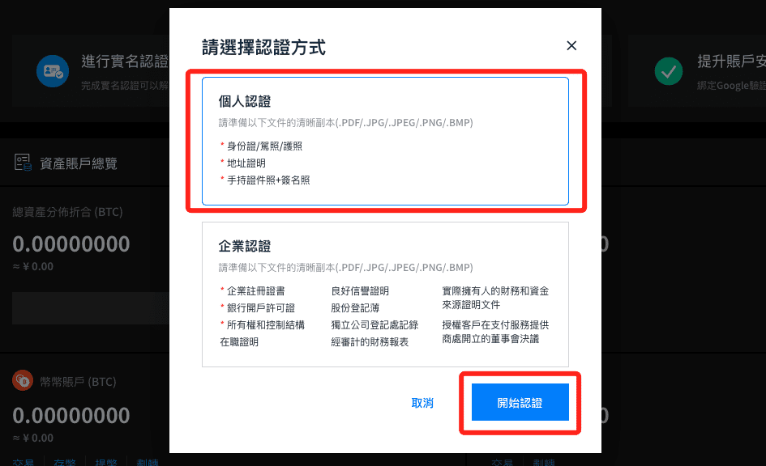Click the green checkmark security icon
This screenshot has height=466, width=766.
(x=668, y=71)
